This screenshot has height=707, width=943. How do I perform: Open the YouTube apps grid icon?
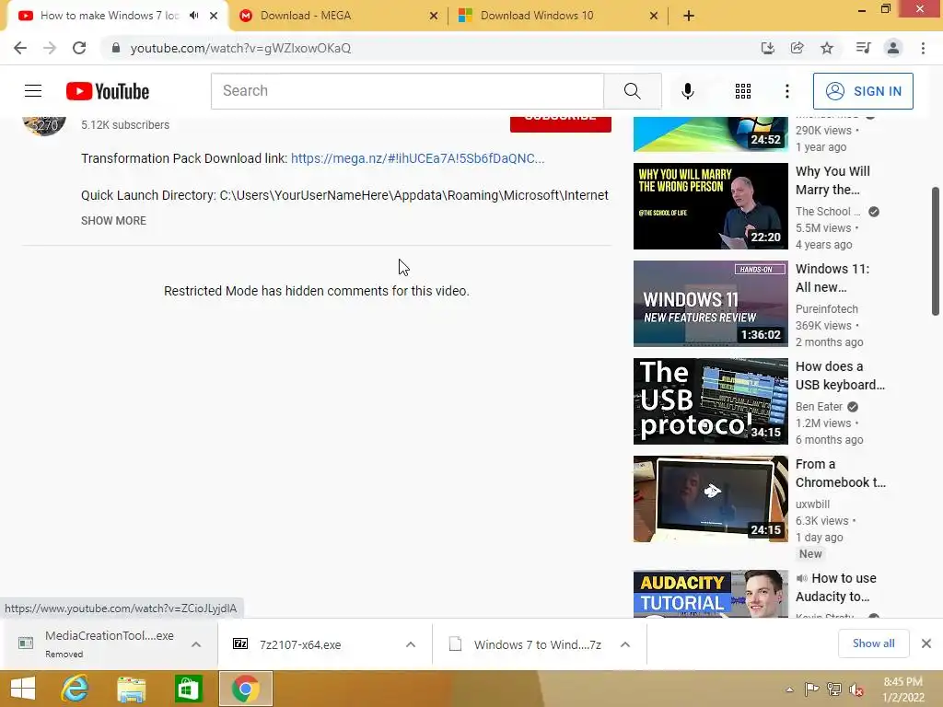tap(743, 91)
